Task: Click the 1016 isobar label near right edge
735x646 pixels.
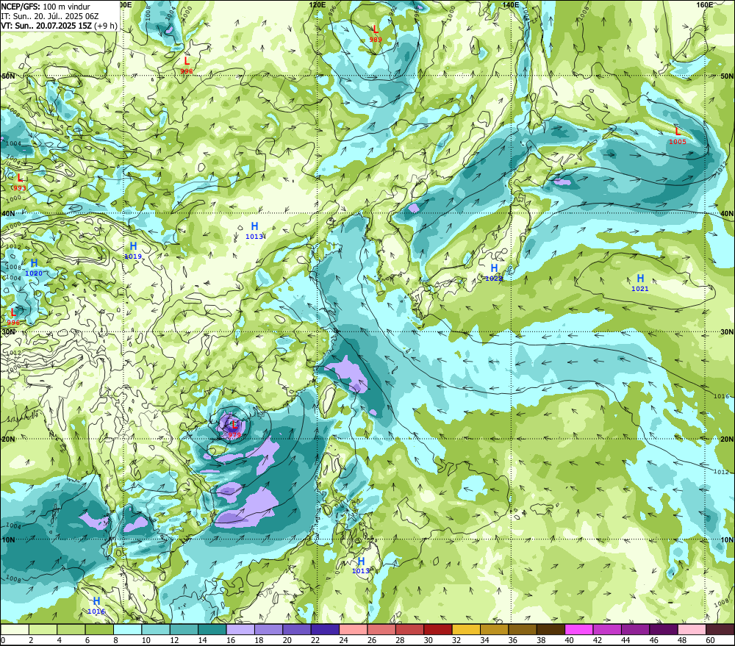Action: click(x=722, y=396)
